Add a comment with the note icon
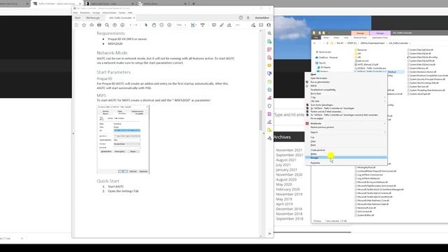 click(x=213, y=25)
